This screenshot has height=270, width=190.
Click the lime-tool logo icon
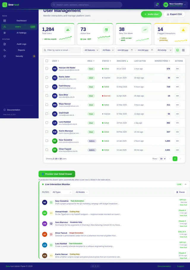(x=4, y=5)
